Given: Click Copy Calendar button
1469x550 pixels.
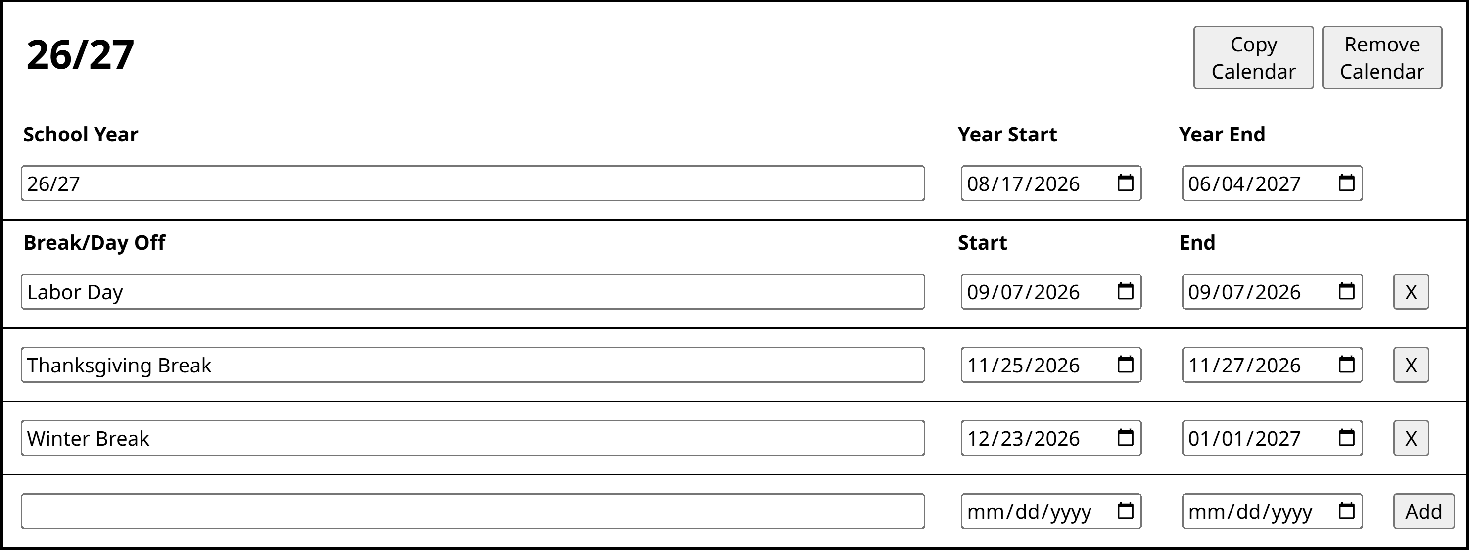Looking at the screenshot, I should point(1253,57).
